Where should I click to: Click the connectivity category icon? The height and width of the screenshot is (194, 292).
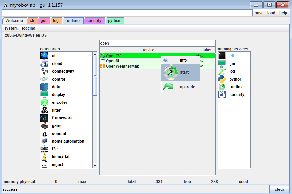click(x=44, y=71)
